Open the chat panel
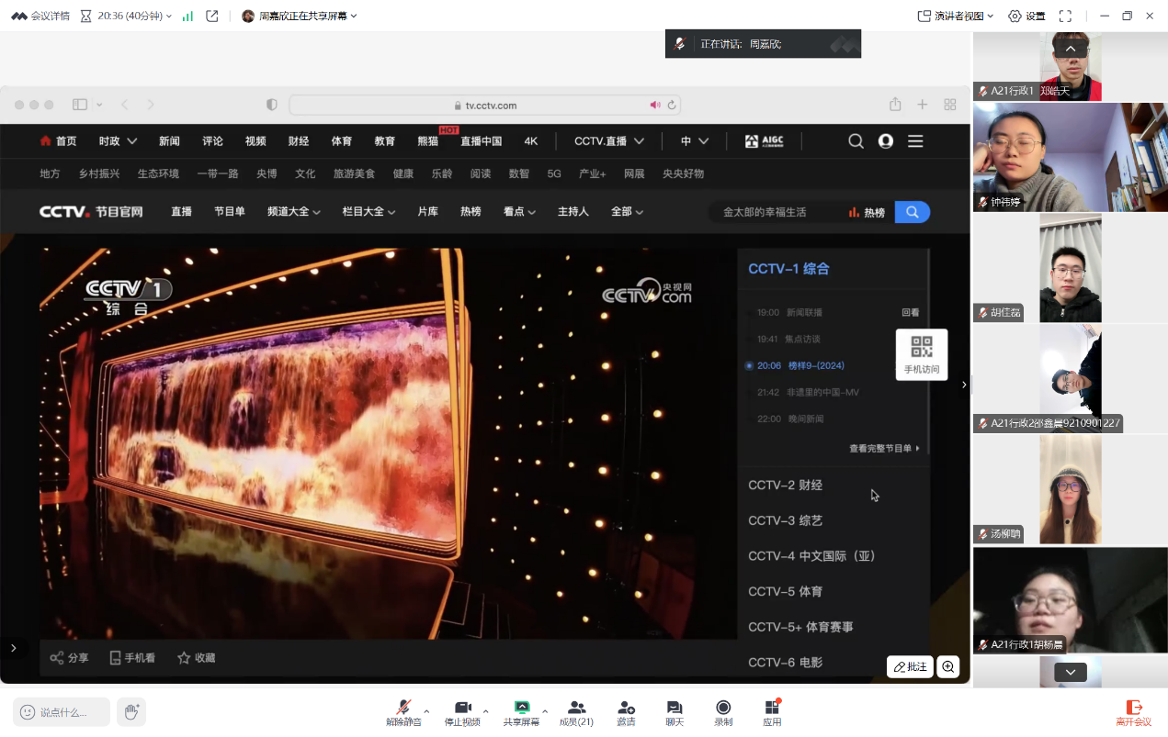 coord(675,708)
